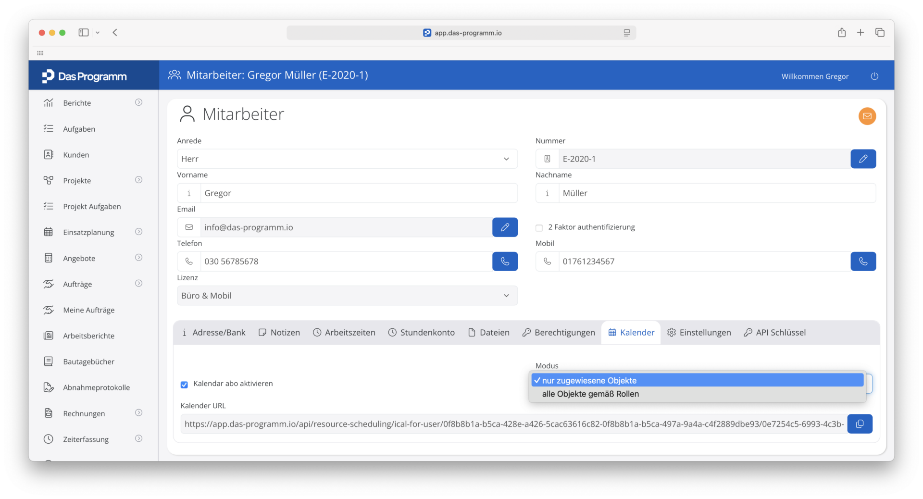Toggle the Safari sidebar
The width and height of the screenshot is (923, 499).
[x=84, y=33]
